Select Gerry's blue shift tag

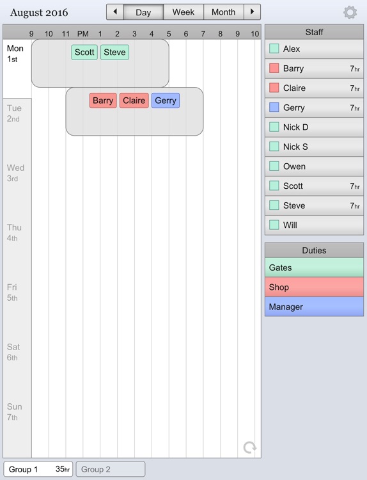click(166, 100)
